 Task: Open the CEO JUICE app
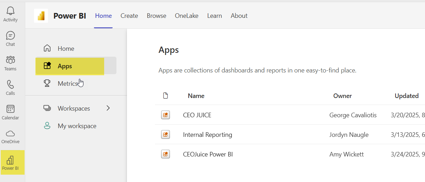click(x=197, y=115)
